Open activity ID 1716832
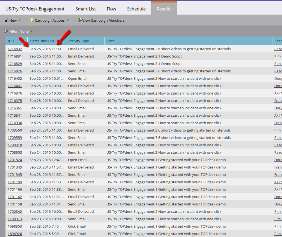This screenshot has width=282, height=237. (x=15, y=49)
